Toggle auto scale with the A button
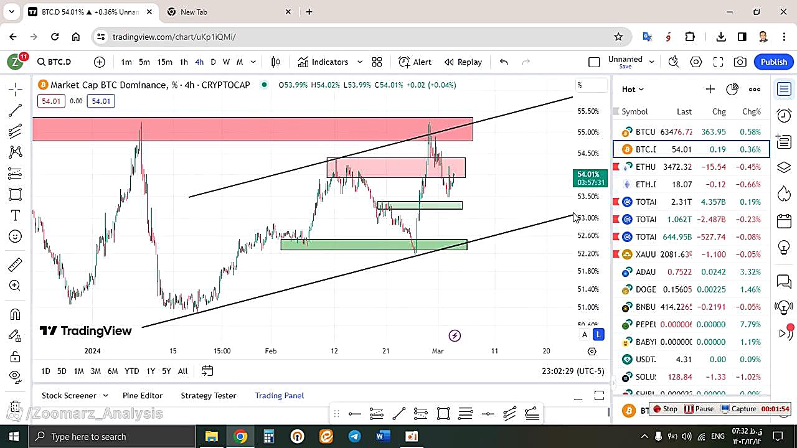Screen dimensions: 797x448 (584, 335)
